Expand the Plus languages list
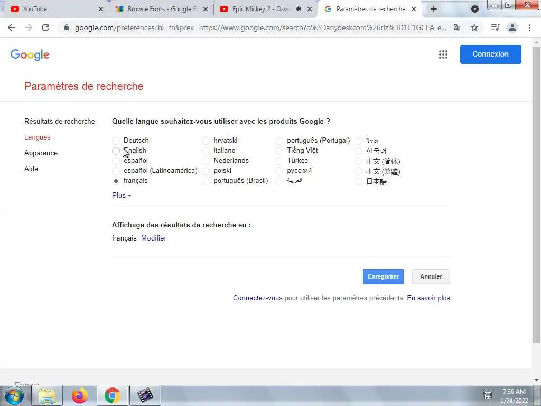Image resolution: width=541 pixels, height=406 pixels. coord(122,196)
